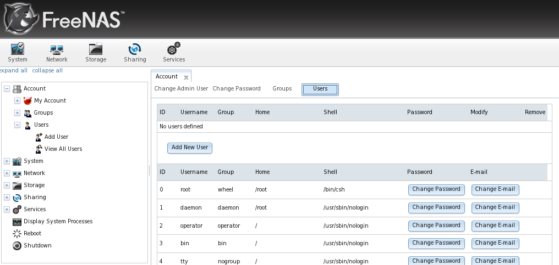Open the System toolbar icon
The image size is (559, 265).
tap(18, 49)
